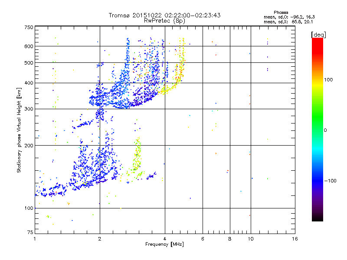
Task: Click the 'mean, sd,X: 85.5, 20.1' text
Action: (x=288, y=22)
